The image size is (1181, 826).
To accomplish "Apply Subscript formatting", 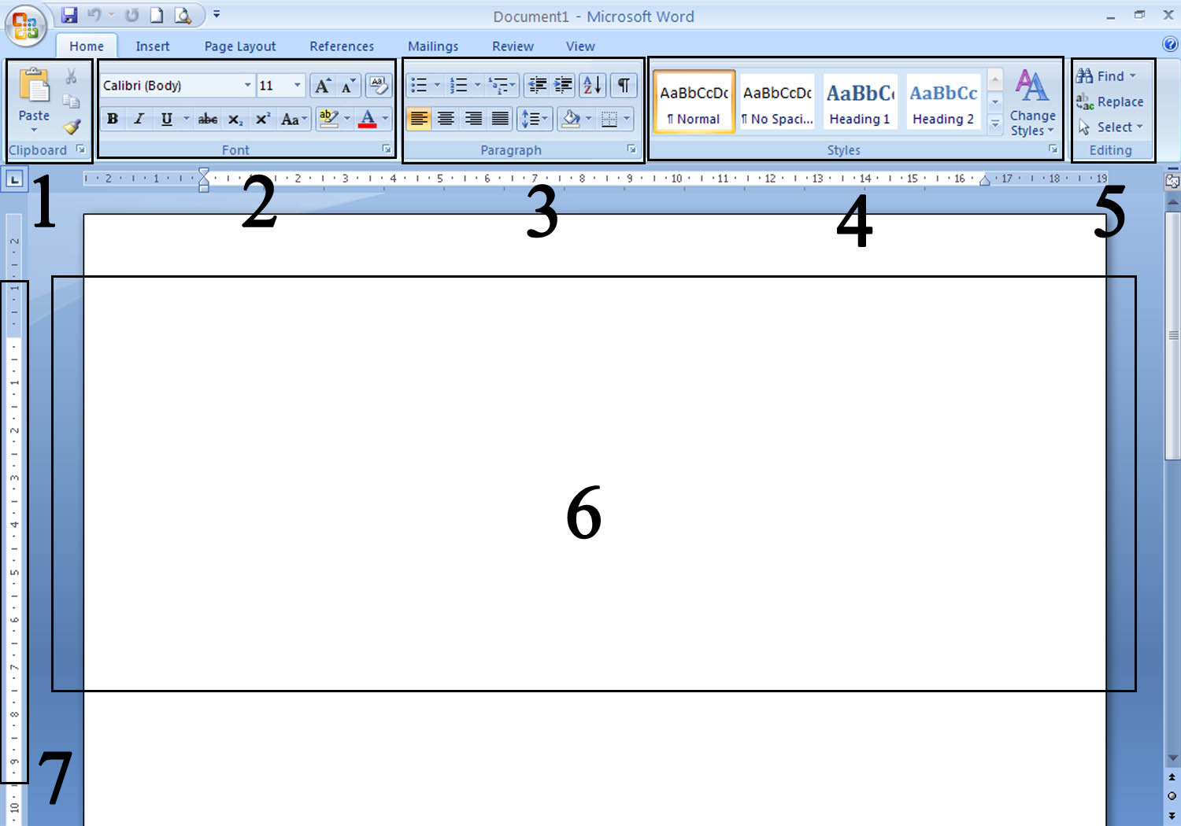I will click(x=235, y=119).
